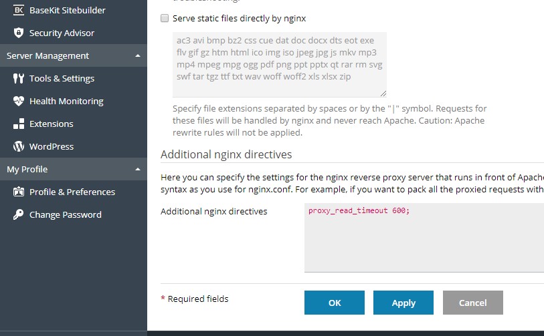Click the Security Advisor shield icon
This screenshot has width=544, height=336.
18,33
